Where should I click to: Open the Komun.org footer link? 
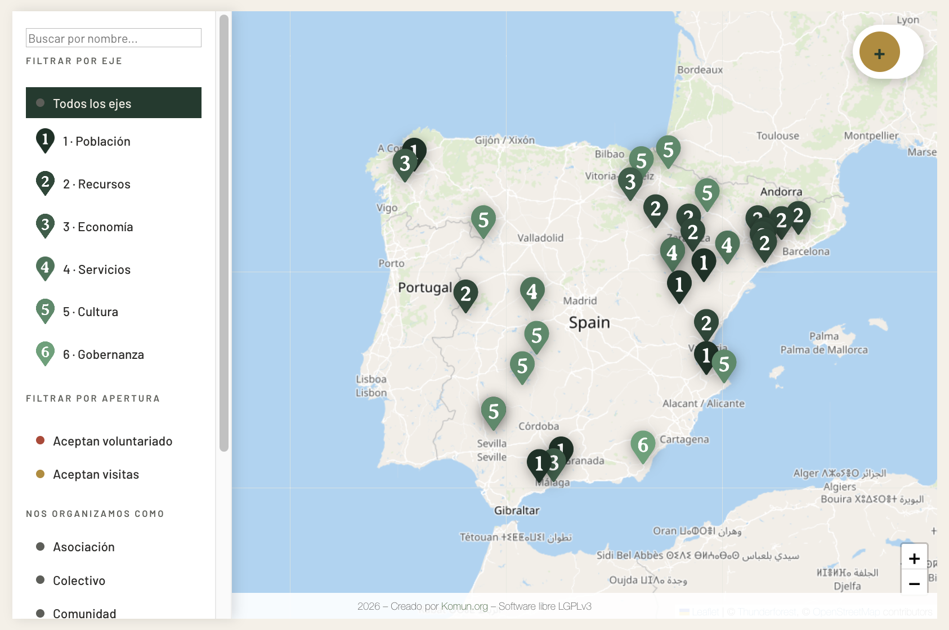tap(464, 606)
